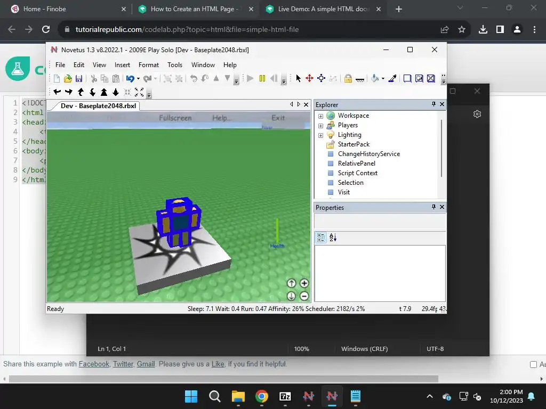Toggle the checkbox at the browser page bottom right
Image resolution: width=546 pixels, height=409 pixels.
(x=533, y=364)
